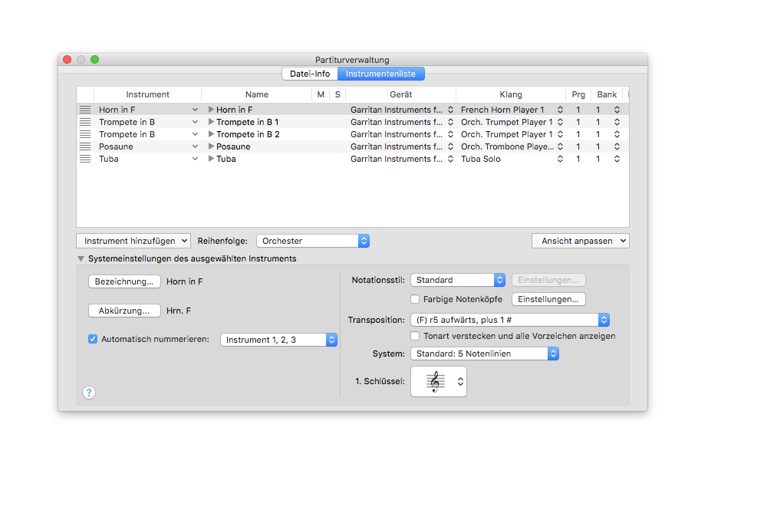Expand the Posaune name triangle
The image size is (777, 513).
coord(211,146)
